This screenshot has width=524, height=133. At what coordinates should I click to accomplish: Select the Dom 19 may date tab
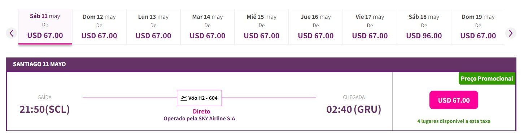(478, 27)
